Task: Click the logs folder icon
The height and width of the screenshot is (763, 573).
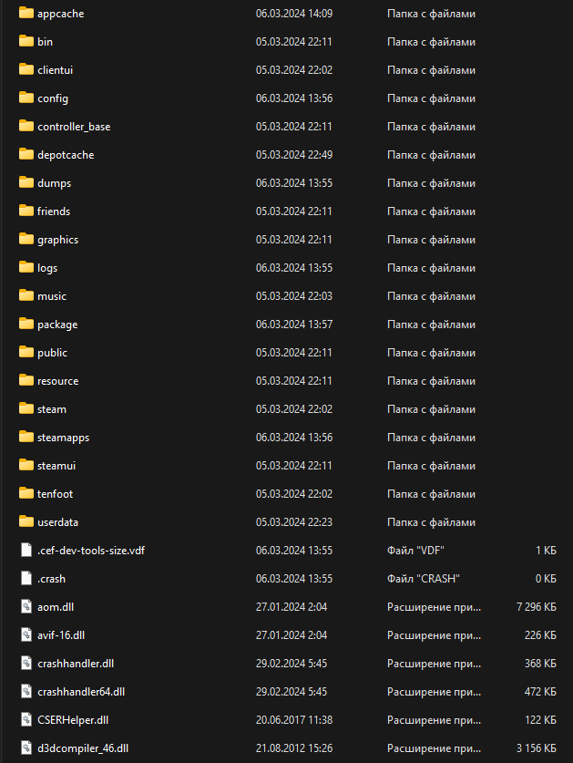Action: 26,267
